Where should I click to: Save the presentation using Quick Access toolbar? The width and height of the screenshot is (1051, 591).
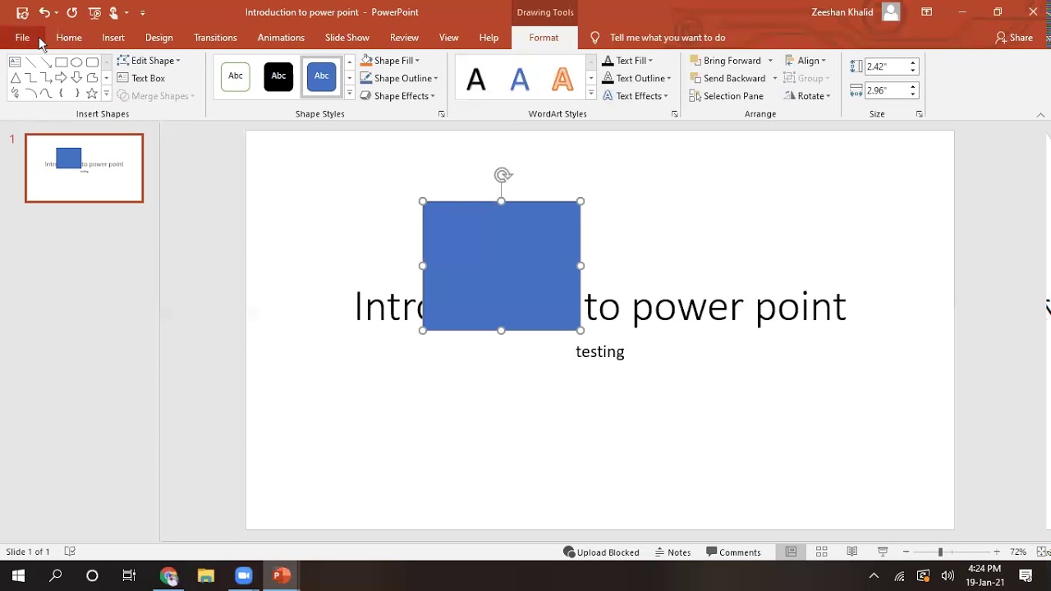click(22, 12)
